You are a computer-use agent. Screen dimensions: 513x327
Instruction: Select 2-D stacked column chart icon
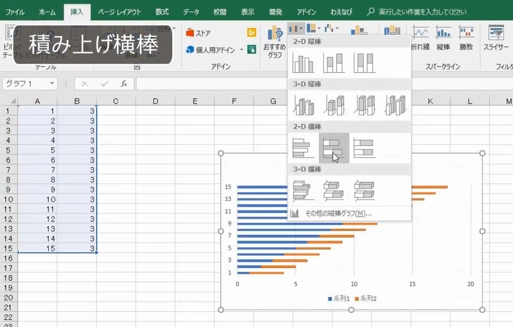click(x=334, y=62)
